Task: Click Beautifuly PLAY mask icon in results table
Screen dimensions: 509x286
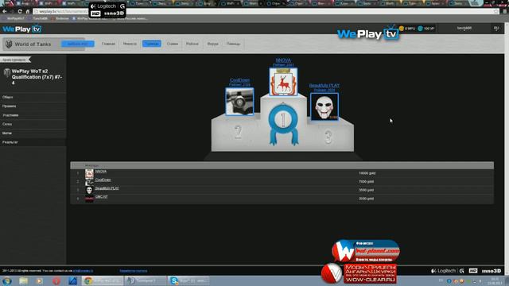Action: click(x=89, y=190)
